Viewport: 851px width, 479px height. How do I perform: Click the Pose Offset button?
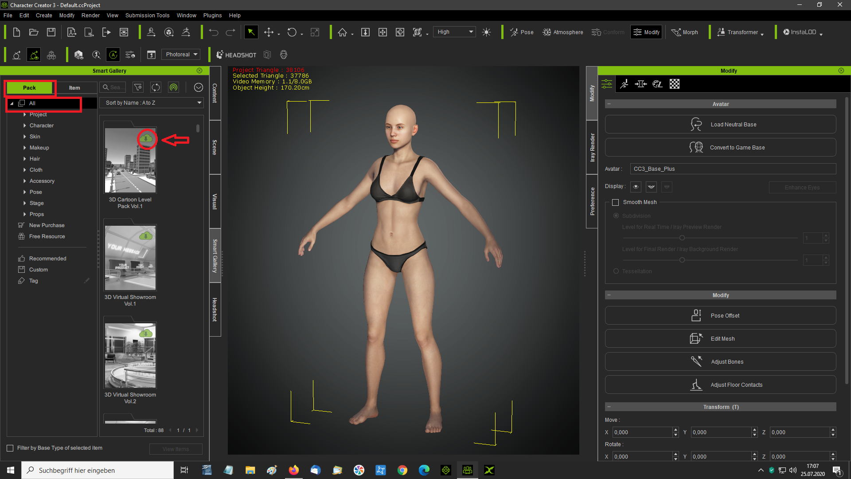(x=720, y=316)
